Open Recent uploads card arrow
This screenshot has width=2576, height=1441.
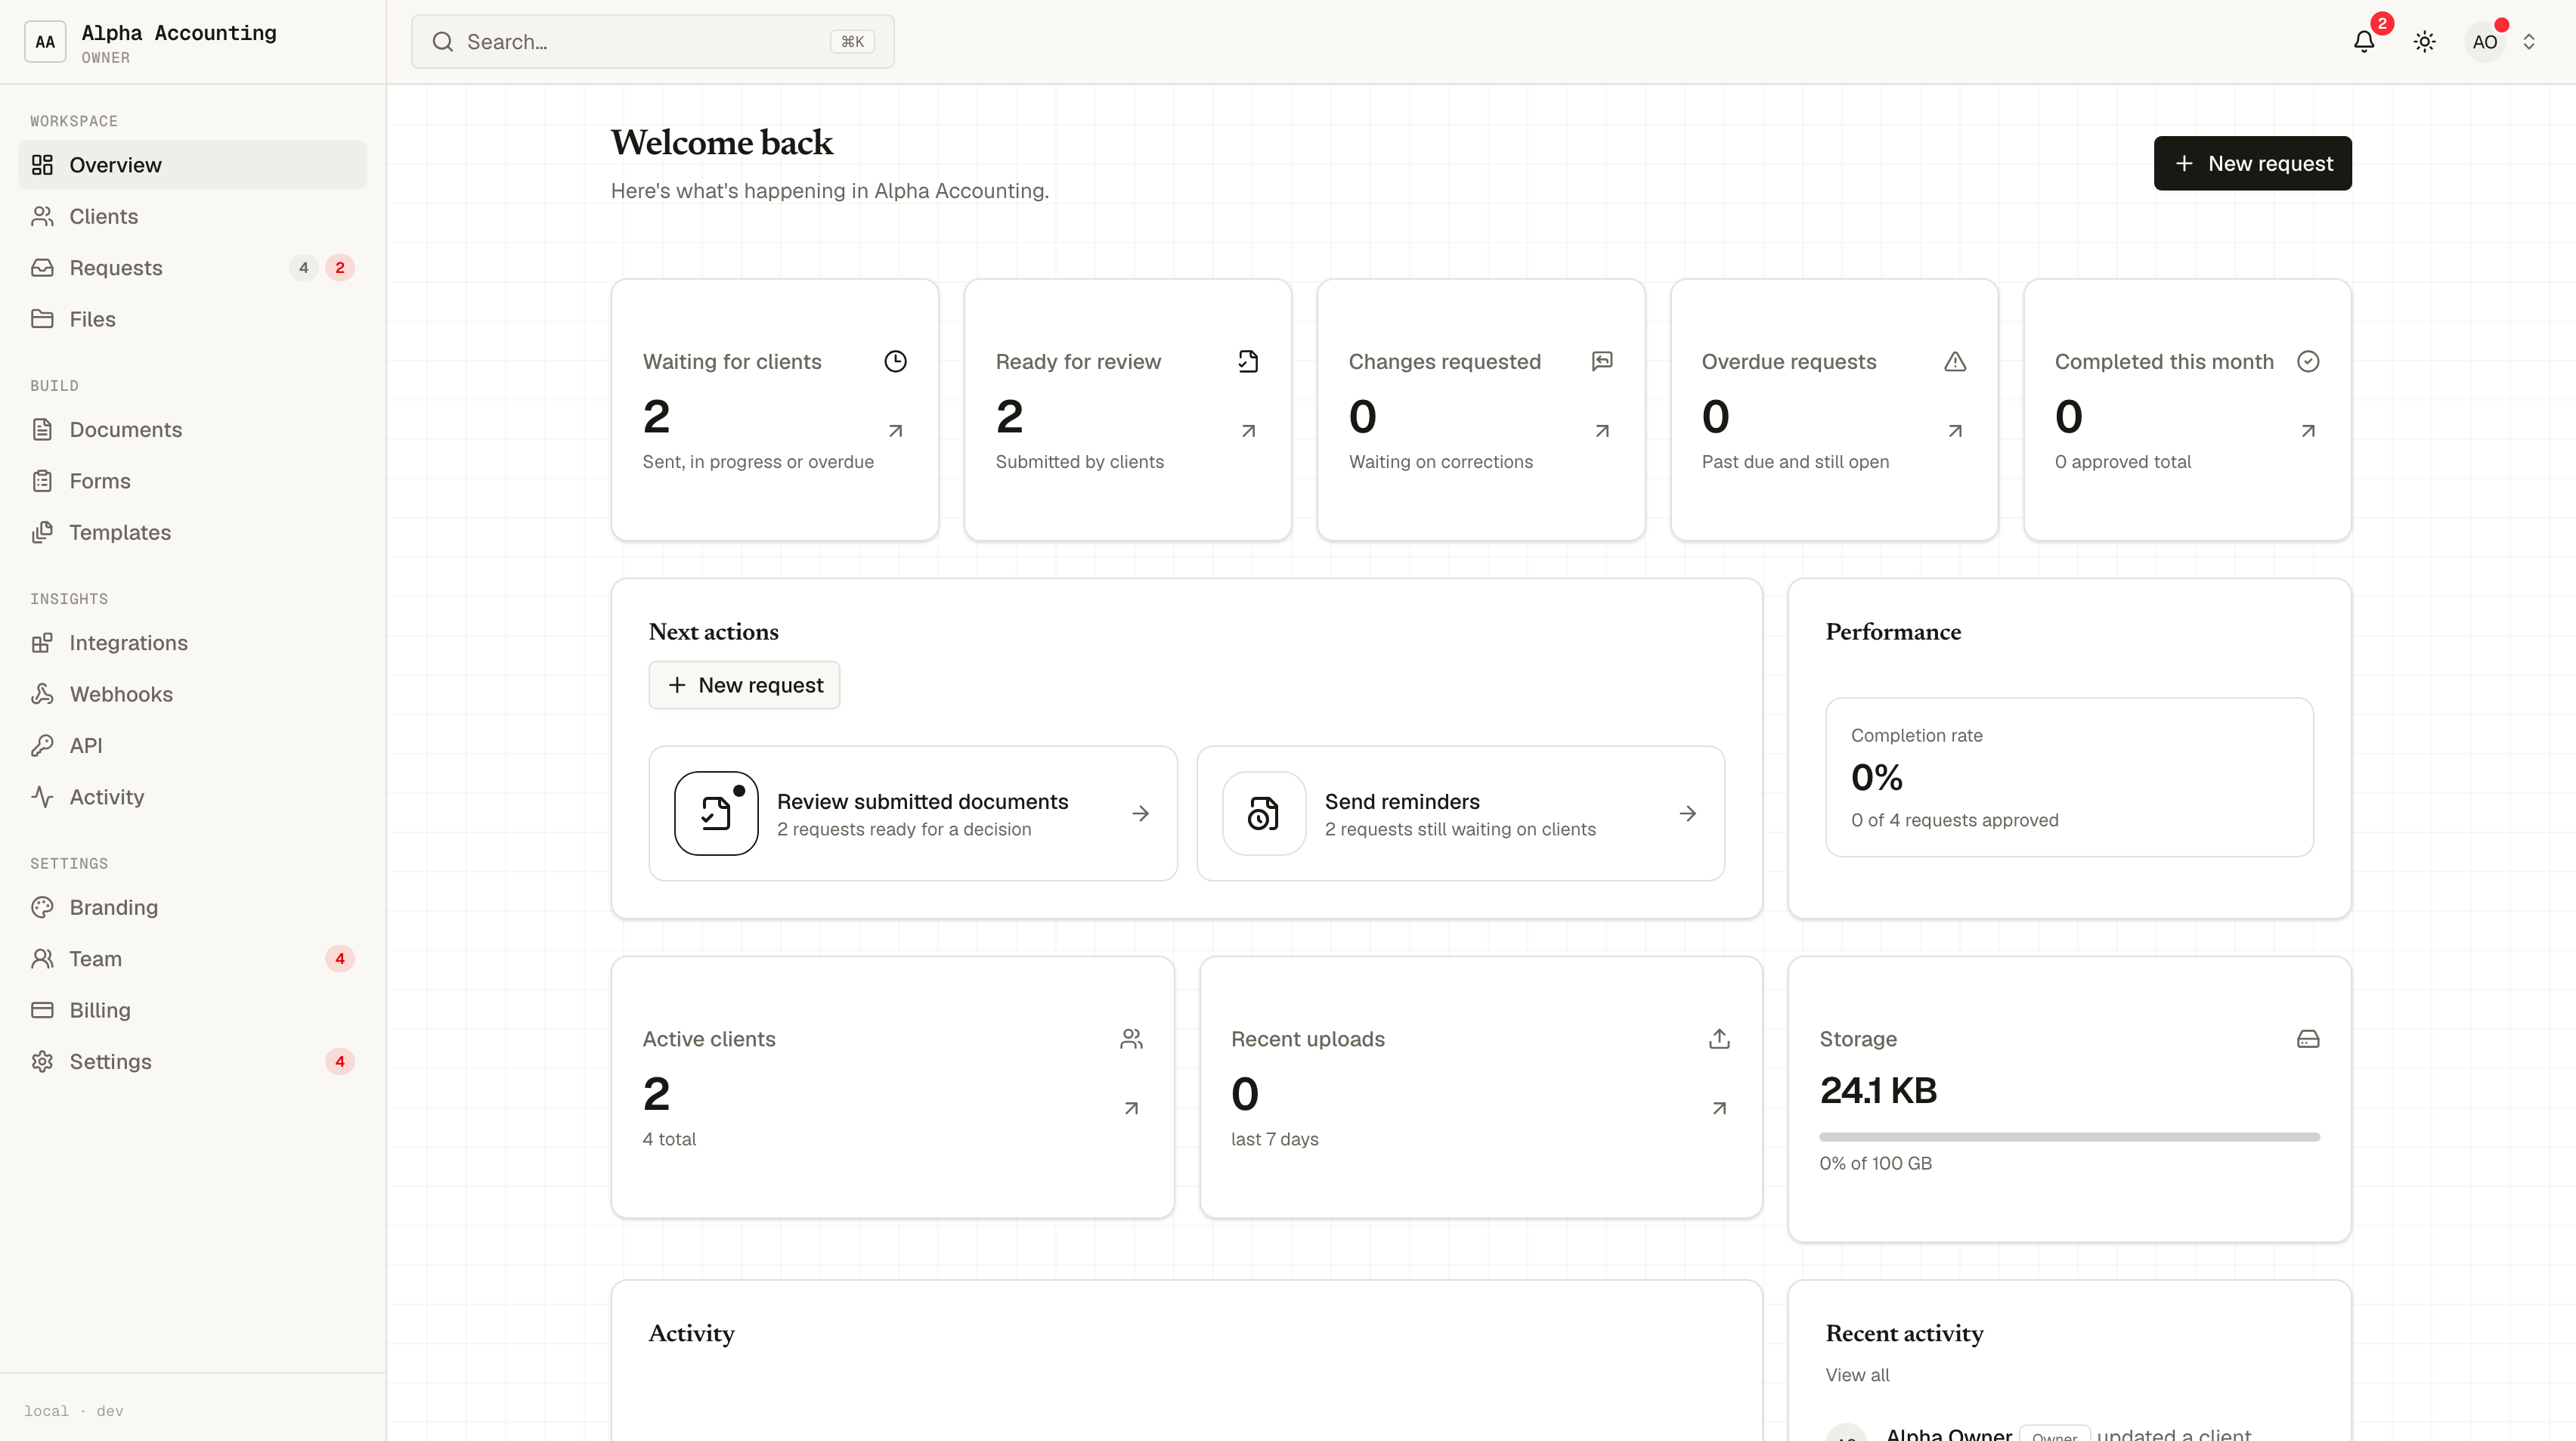tap(1719, 1108)
